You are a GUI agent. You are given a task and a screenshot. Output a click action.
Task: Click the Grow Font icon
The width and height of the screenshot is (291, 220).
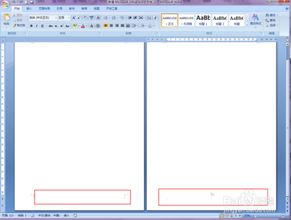click(x=74, y=18)
